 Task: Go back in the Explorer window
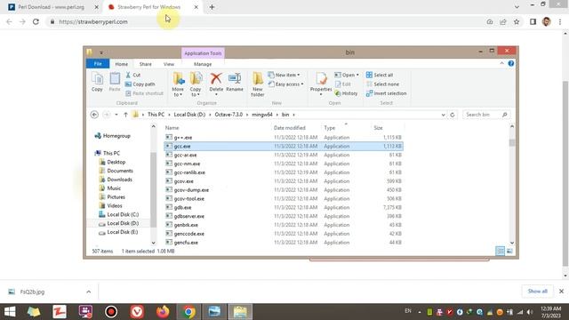[x=94, y=115]
